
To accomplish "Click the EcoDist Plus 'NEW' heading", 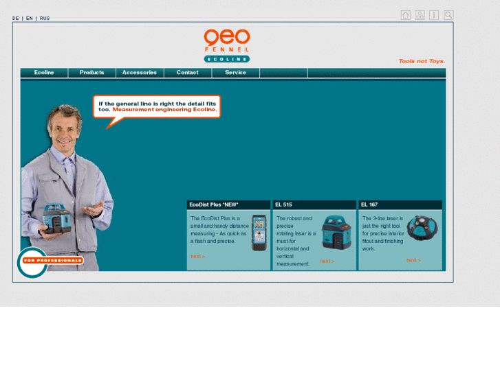I will pyautogui.click(x=214, y=204).
